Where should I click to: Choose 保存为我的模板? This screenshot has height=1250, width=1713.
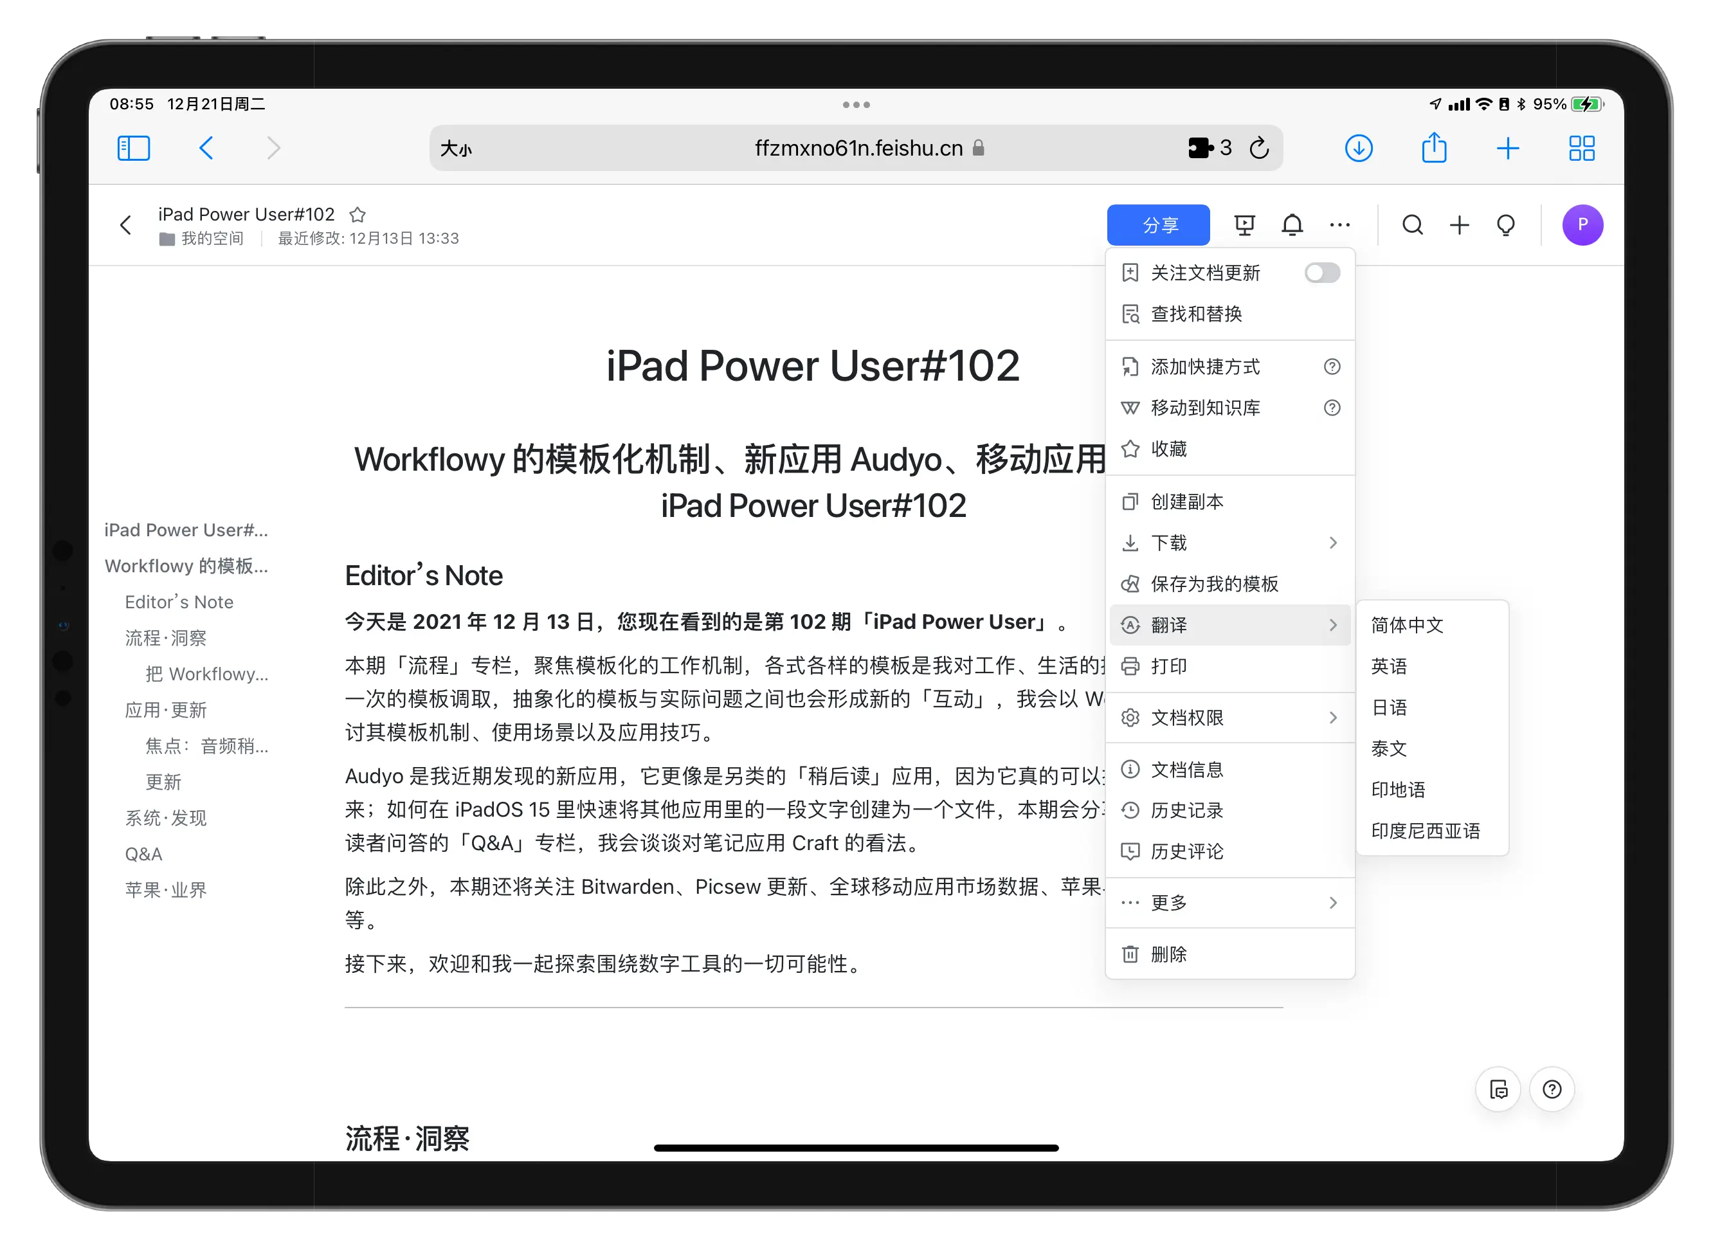pos(1230,584)
